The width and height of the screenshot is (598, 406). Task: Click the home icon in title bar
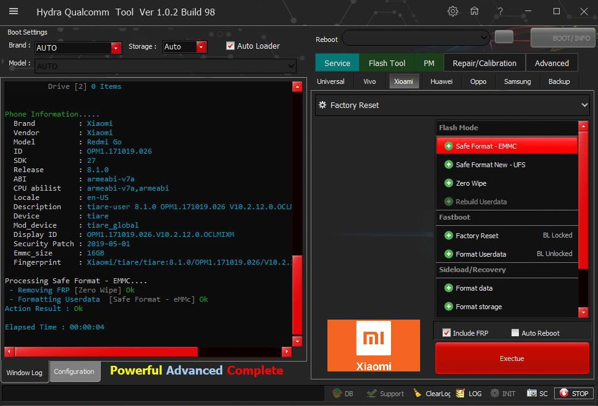[474, 12]
